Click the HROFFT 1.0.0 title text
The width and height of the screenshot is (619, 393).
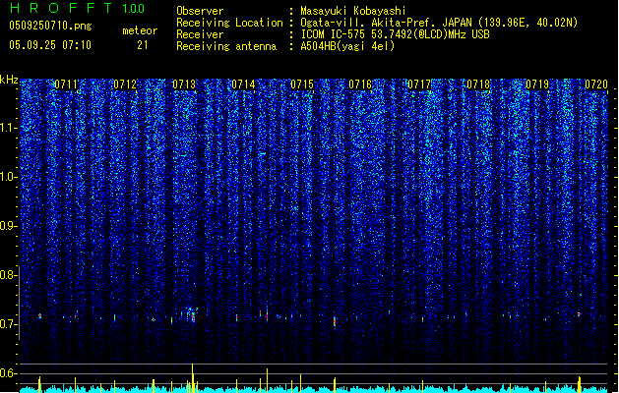click(77, 8)
